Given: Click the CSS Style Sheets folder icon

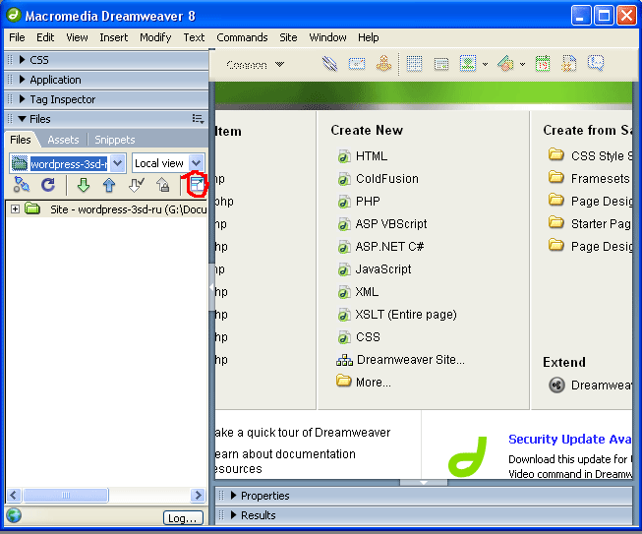Looking at the screenshot, I should [556, 154].
